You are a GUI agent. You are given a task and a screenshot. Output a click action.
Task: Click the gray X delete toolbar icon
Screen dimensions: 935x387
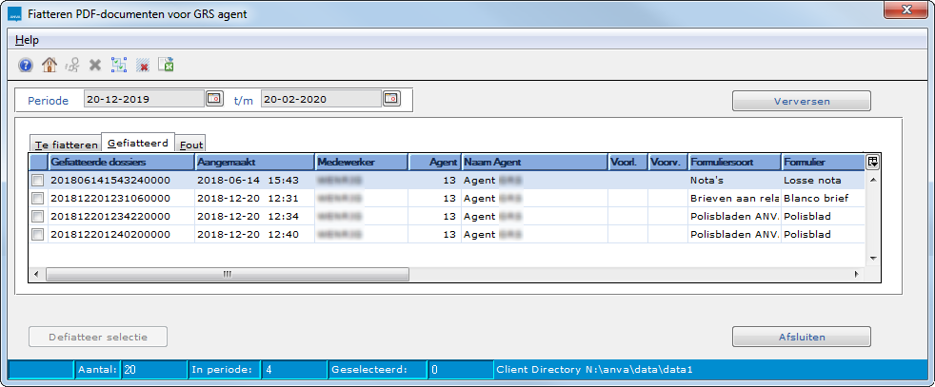(95, 65)
